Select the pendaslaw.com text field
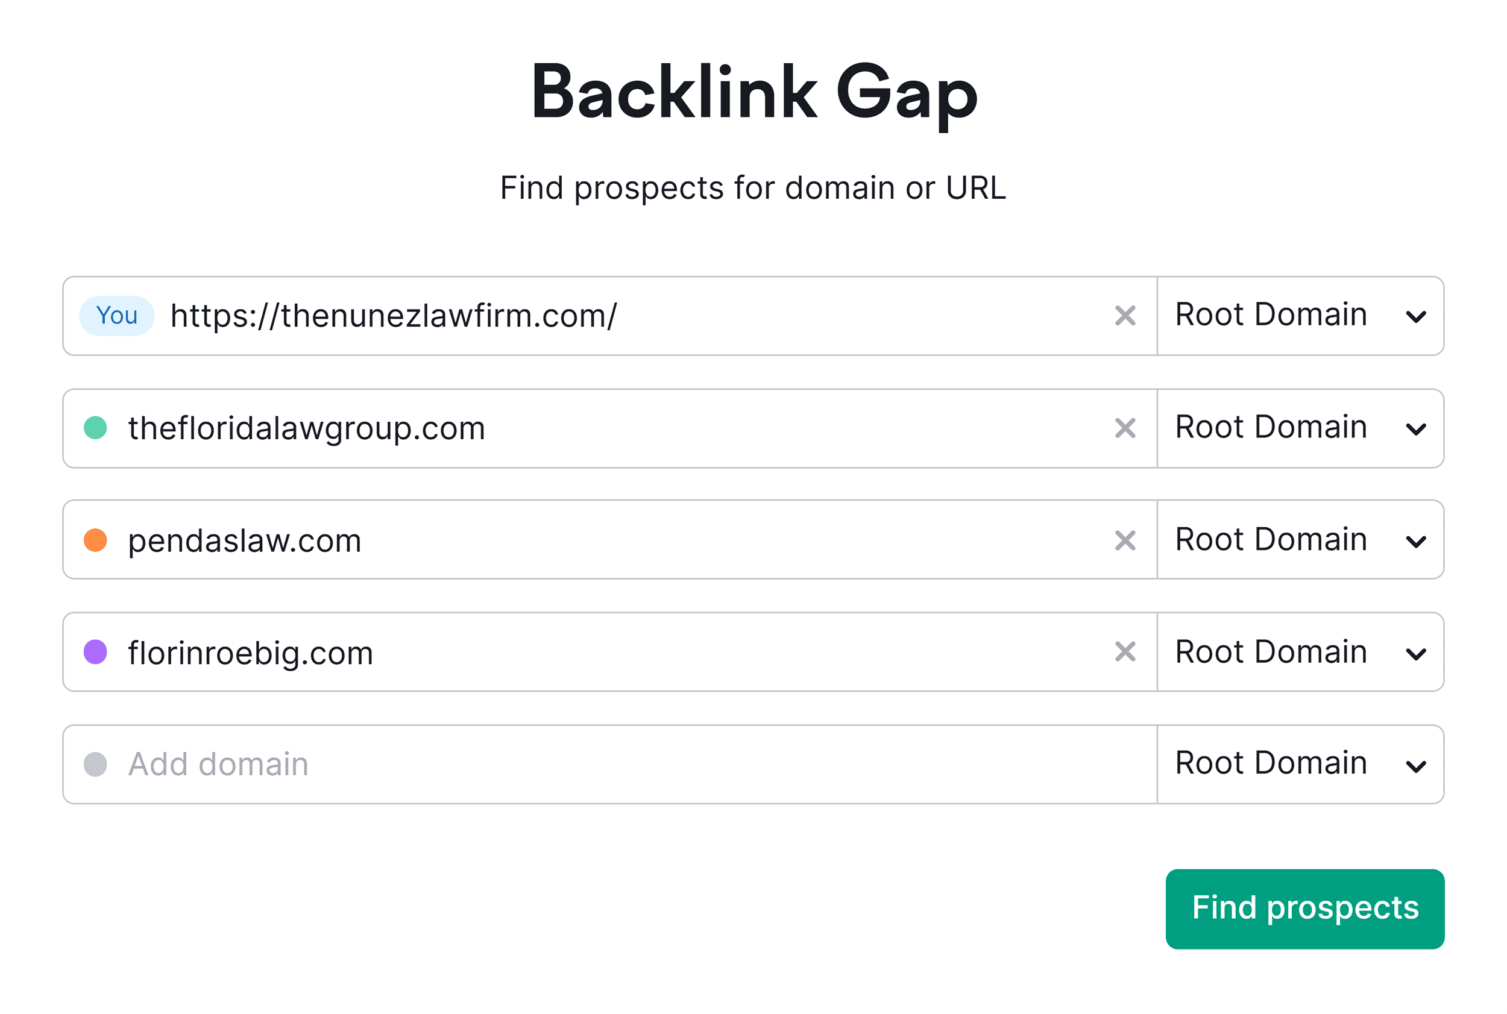The image size is (1507, 1014). [x=518, y=540]
